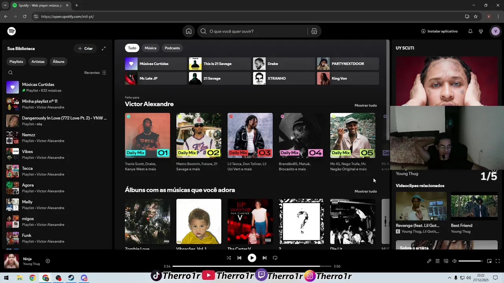Click Mostrar tudo for Victor Alexandre section
Viewport: 504px width, 283px height.
coord(365,105)
